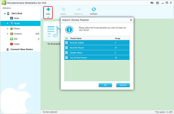Viewport: 174px width, 114px height.
Task: Click the Refresh arrows icon
Action: coord(94,10)
